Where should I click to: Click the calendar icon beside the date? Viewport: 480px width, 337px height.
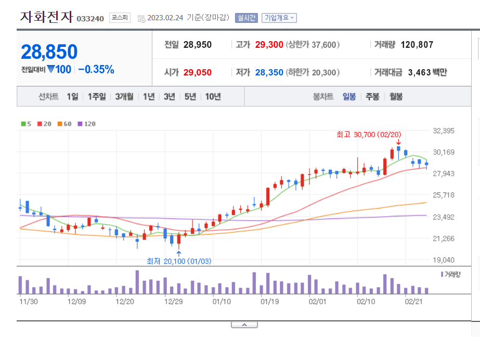point(141,19)
